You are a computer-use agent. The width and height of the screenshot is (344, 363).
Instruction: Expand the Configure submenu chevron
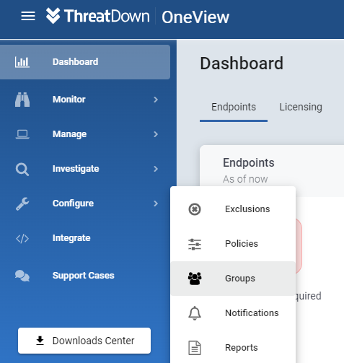point(156,204)
